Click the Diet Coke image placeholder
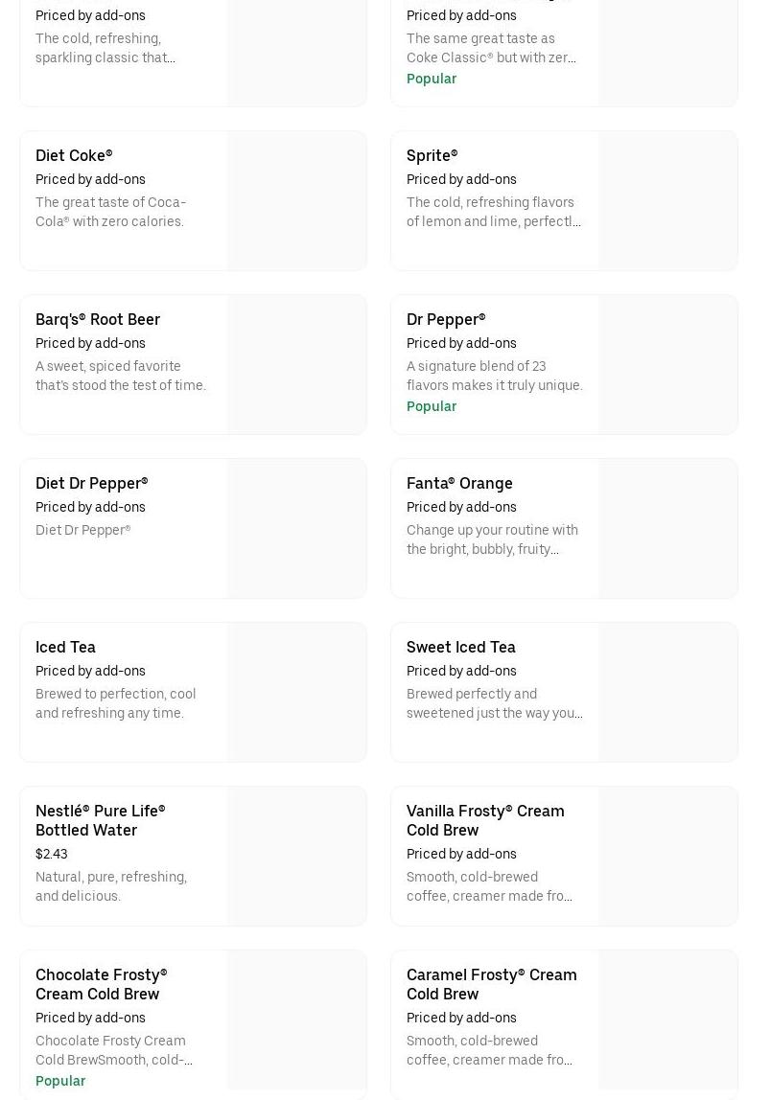 (x=297, y=201)
